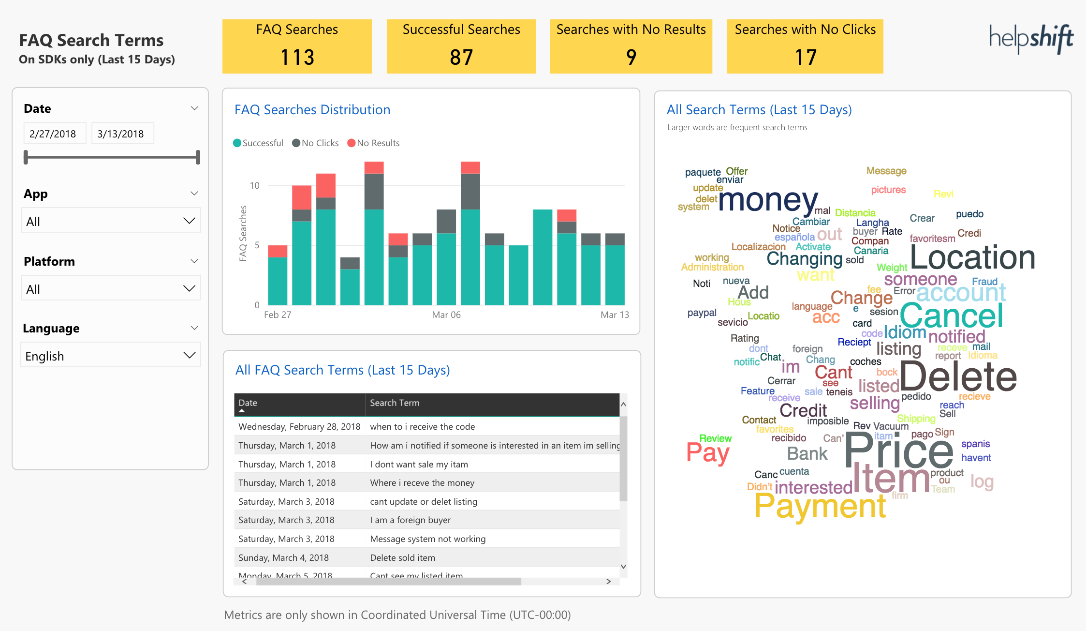Select the Successful legend item in the distribution chart
Viewport: 1086px width, 631px height.
[258, 143]
